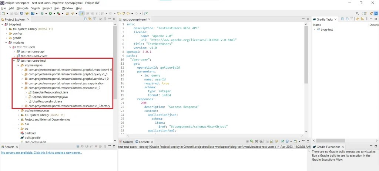Close the Gradle Tasks view tab
Viewport: 379px width, 171px height.
[335, 19]
